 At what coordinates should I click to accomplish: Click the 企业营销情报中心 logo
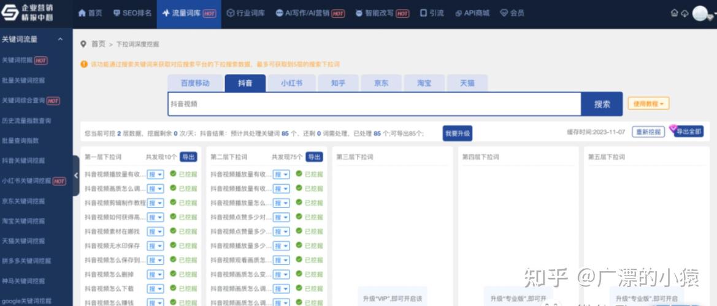[26, 13]
